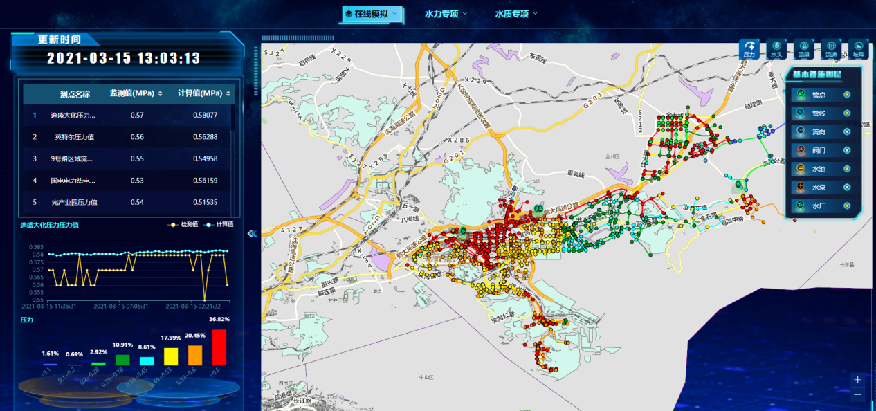Toggle the 水池 reservoir layer visibility
Viewport: 876px width, 411px height.
point(846,169)
